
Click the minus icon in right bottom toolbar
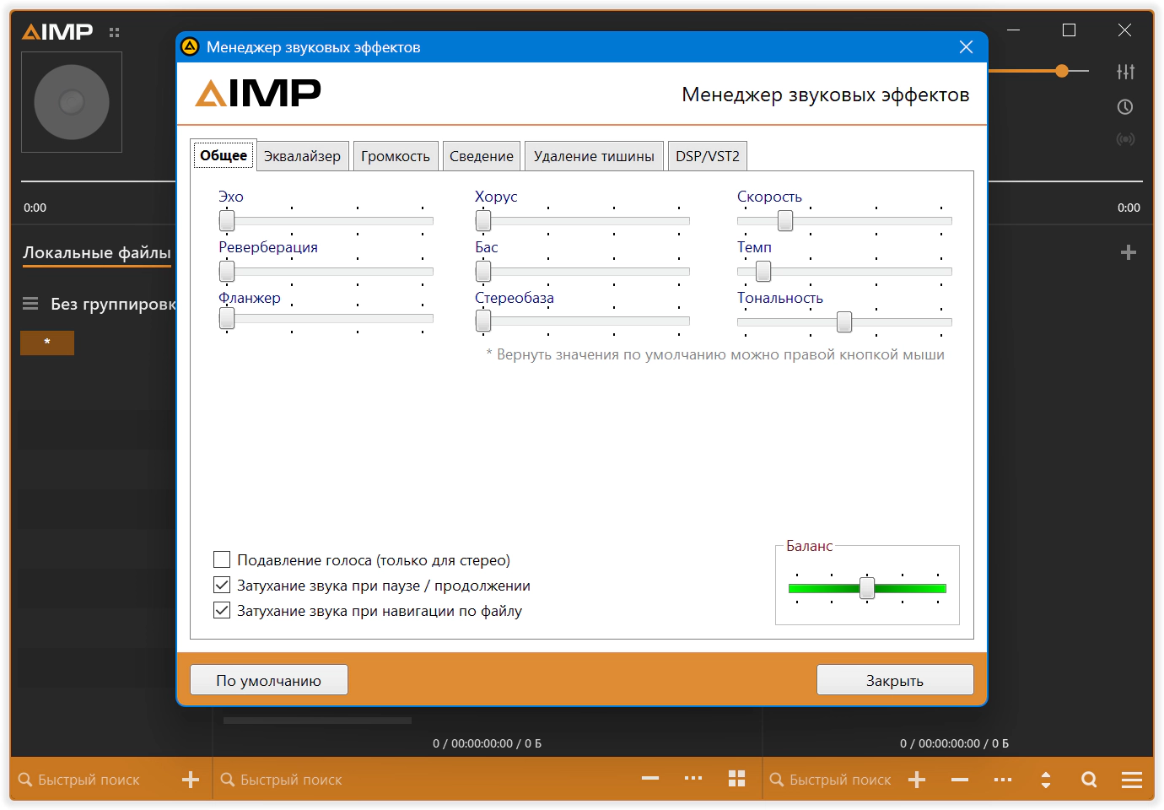(x=960, y=780)
